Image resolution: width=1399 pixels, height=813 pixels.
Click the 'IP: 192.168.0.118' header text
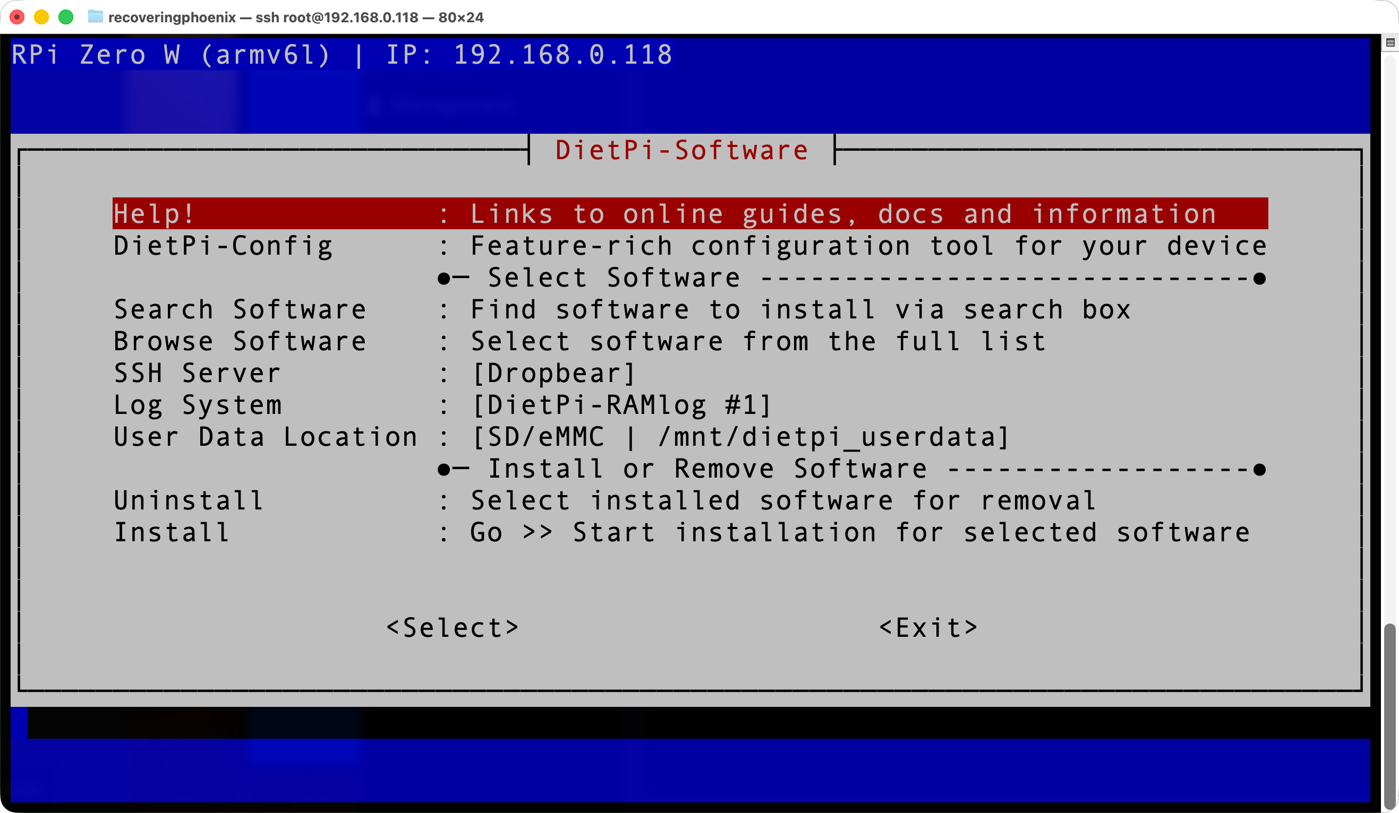(529, 55)
